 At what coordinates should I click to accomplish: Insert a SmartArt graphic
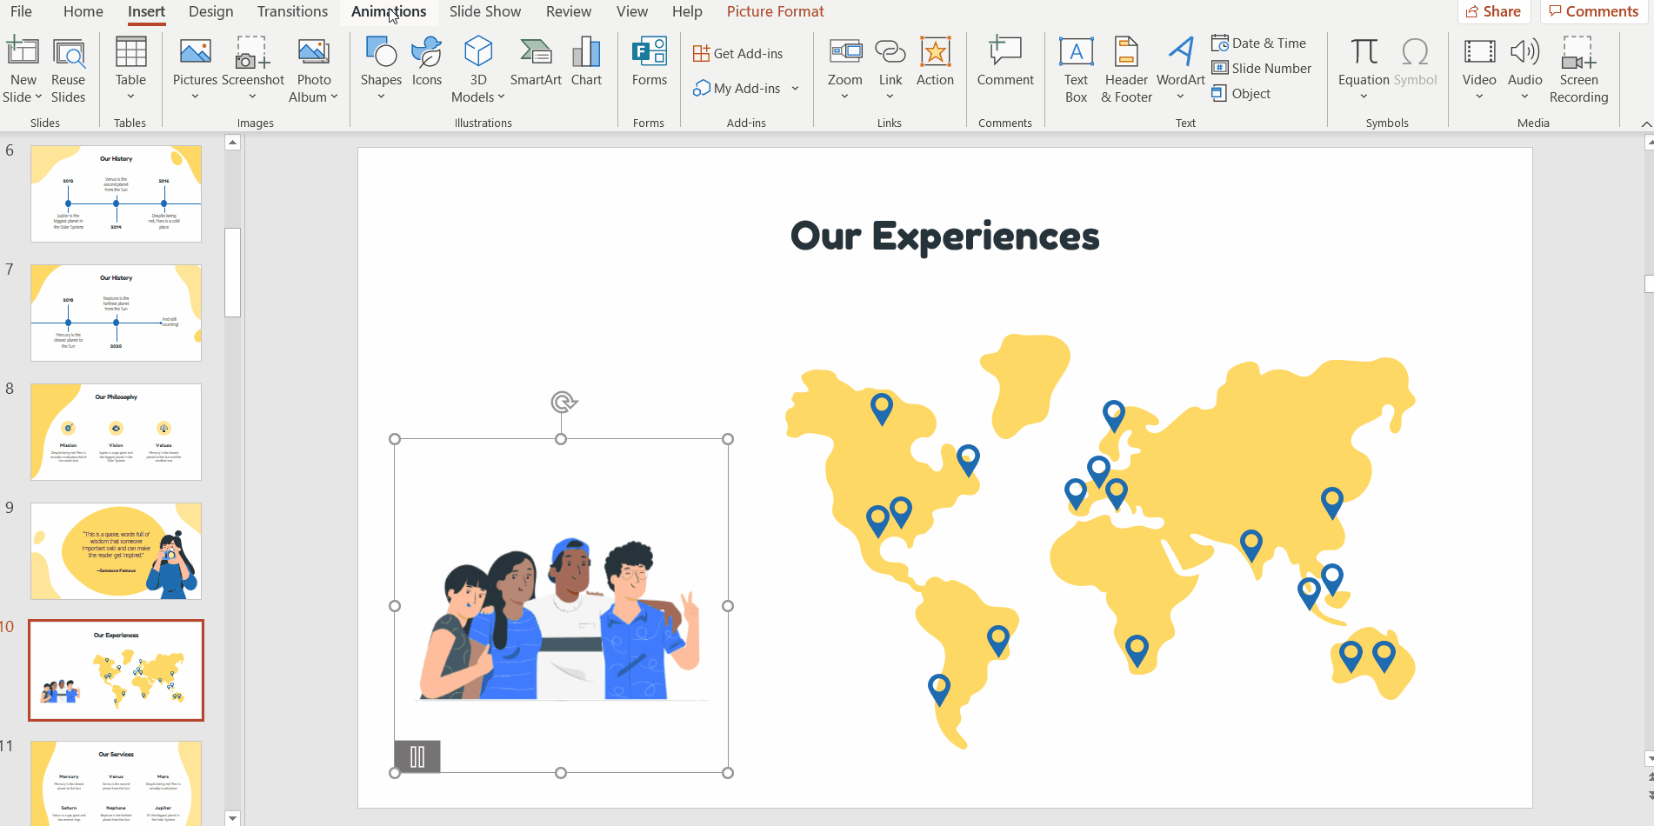[535, 61]
